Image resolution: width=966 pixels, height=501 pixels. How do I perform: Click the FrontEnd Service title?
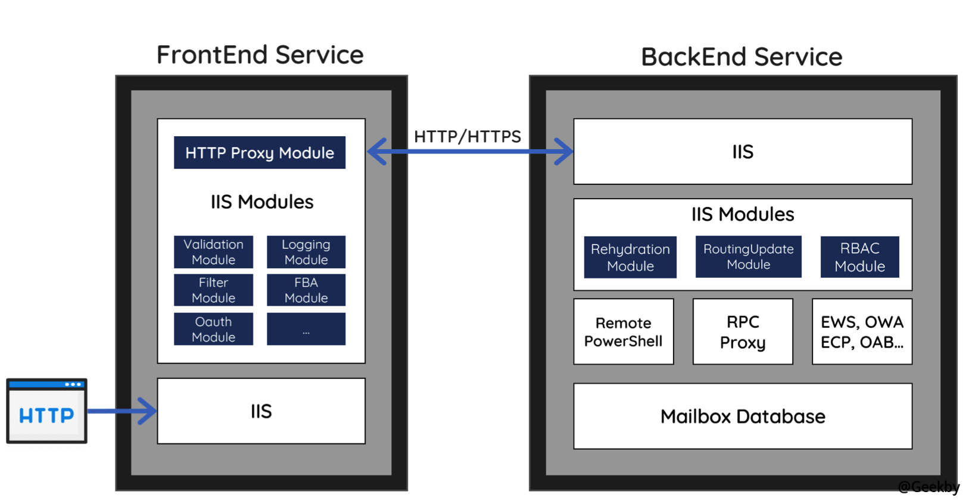(260, 55)
